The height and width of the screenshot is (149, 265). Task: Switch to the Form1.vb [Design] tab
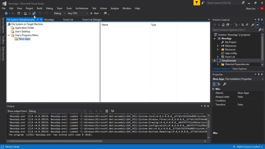(92, 19)
